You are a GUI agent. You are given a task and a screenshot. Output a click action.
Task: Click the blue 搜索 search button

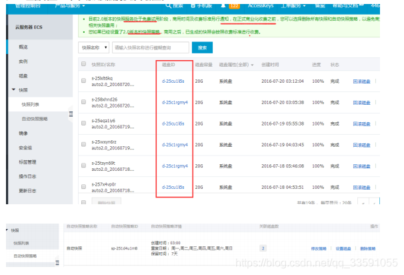point(202,47)
